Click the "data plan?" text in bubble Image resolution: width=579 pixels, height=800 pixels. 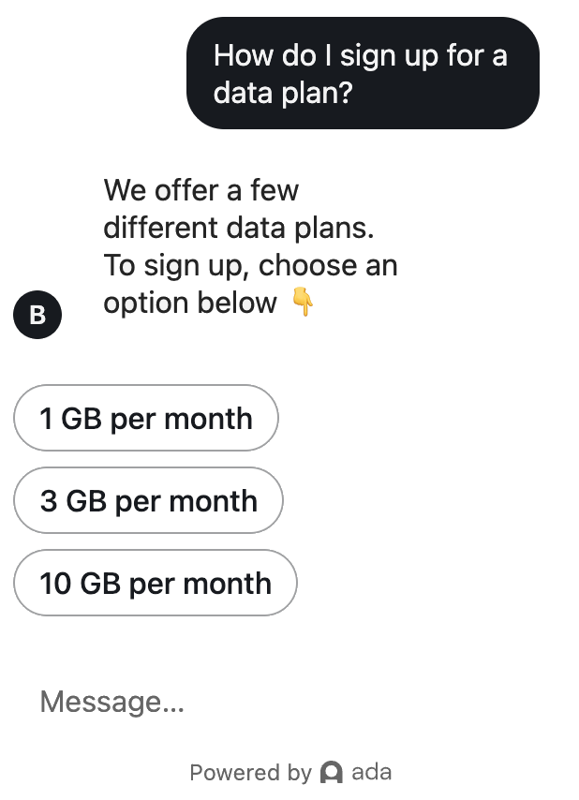click(282, 94)
